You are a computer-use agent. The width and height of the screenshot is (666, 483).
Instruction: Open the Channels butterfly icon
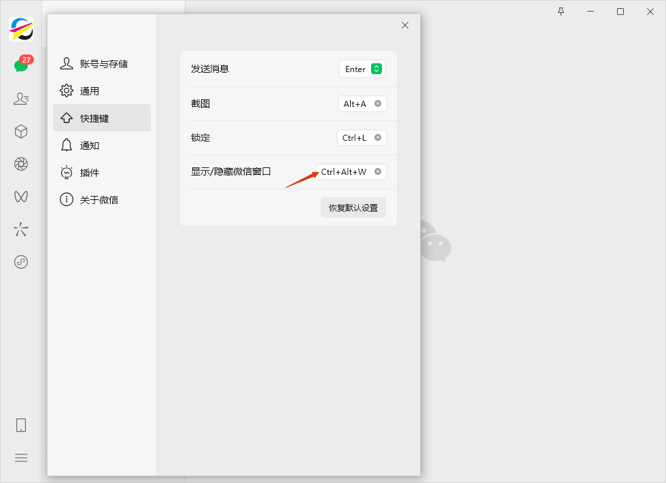pos(21,197)
